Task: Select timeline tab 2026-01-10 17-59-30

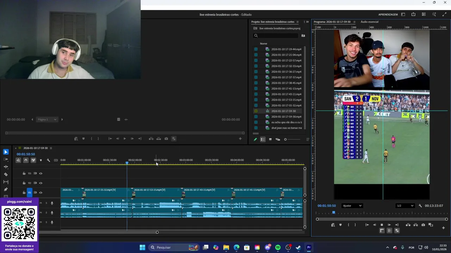Action: point(36,148)
